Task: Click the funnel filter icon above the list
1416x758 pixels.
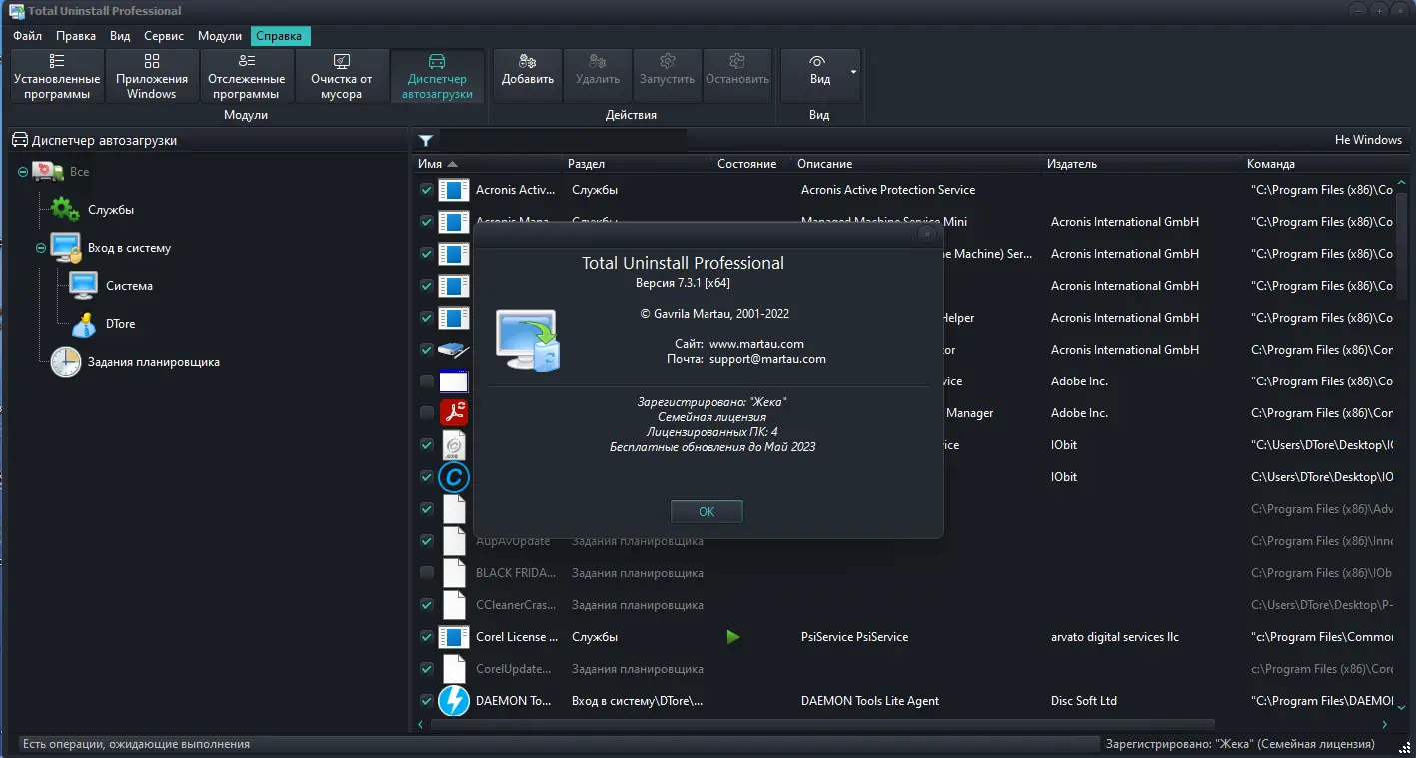Action: [426, 141]
